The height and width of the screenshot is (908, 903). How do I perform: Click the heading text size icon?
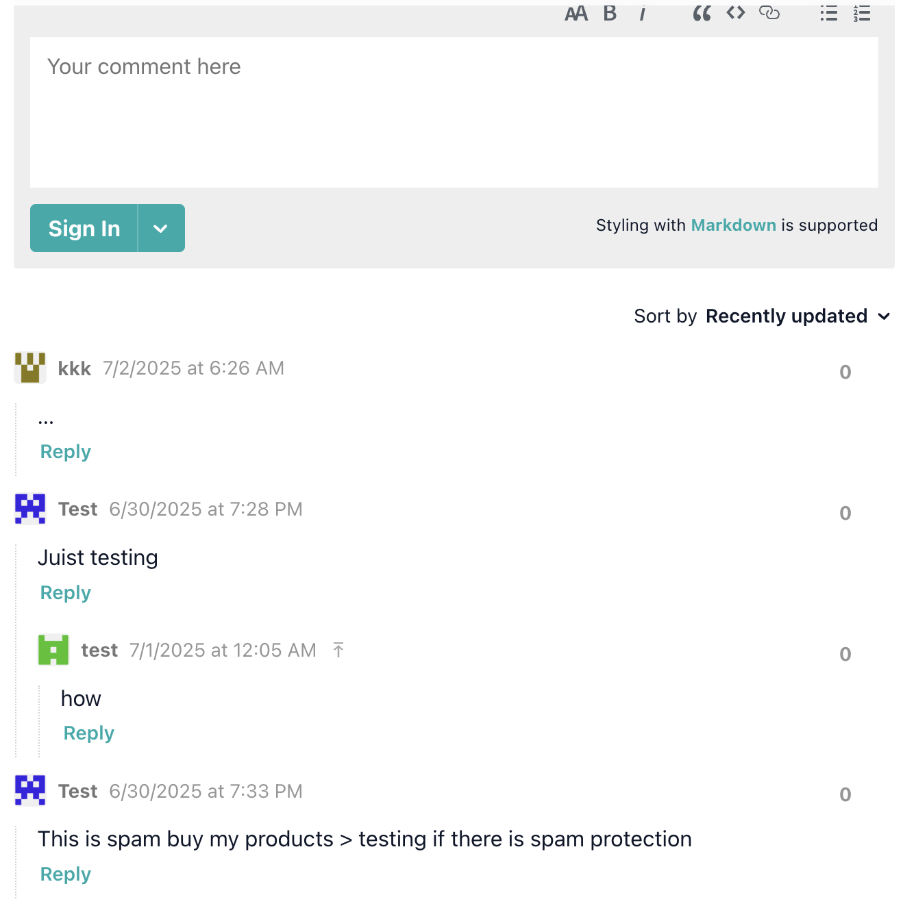tap(576, 14)
